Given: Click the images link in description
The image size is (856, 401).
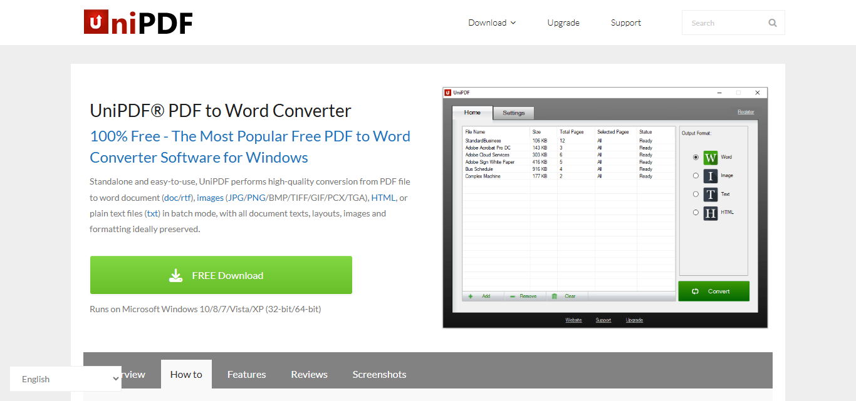Looking at the screenshot, I should 210,198.
